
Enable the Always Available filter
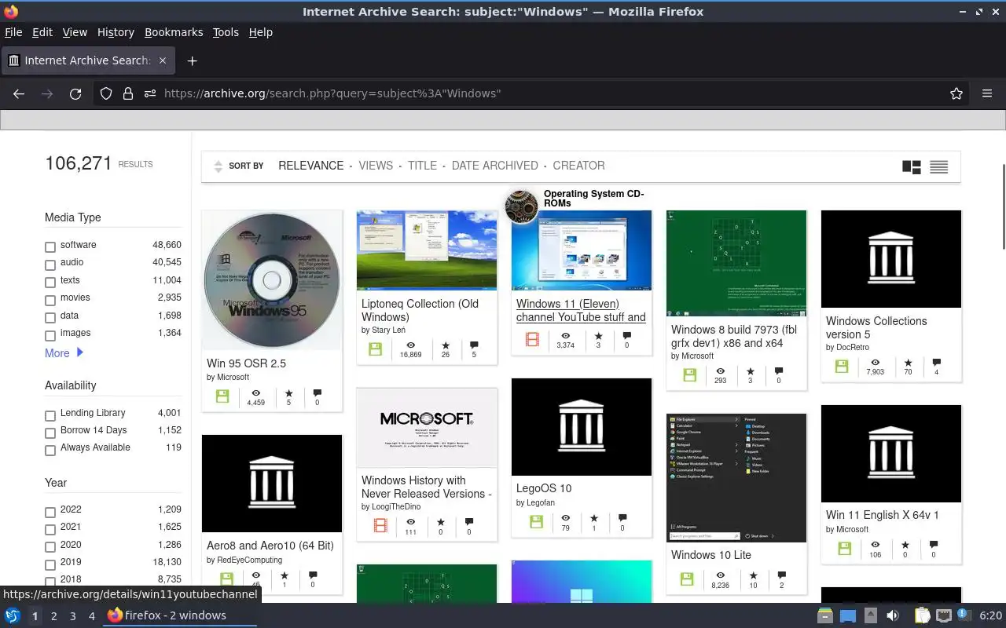(50, 450)
